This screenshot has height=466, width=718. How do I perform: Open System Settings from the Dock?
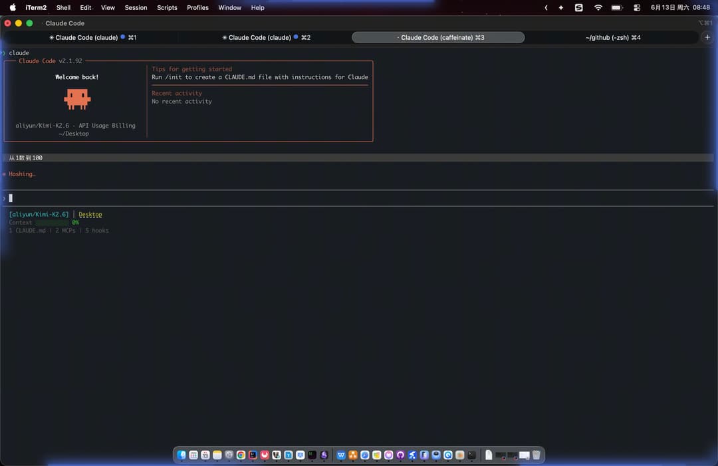(229, 455)
